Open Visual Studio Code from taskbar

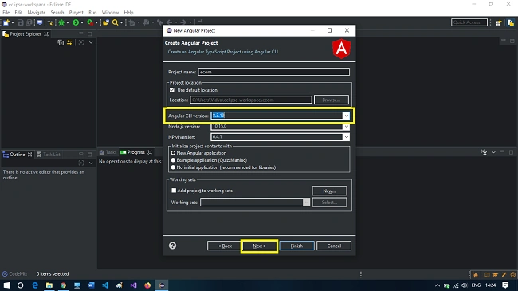[105, 285]
